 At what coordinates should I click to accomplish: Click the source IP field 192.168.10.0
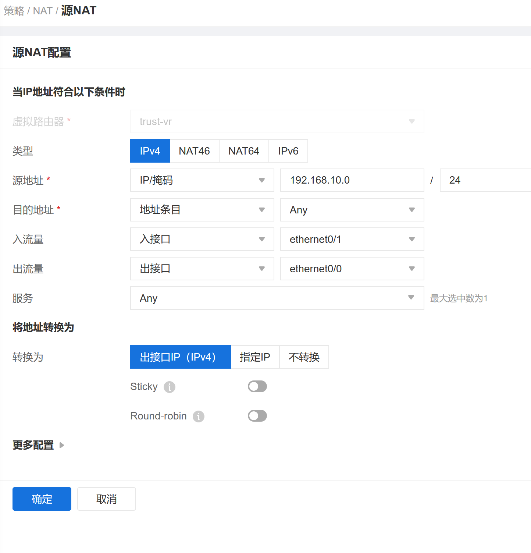[352, 180]
